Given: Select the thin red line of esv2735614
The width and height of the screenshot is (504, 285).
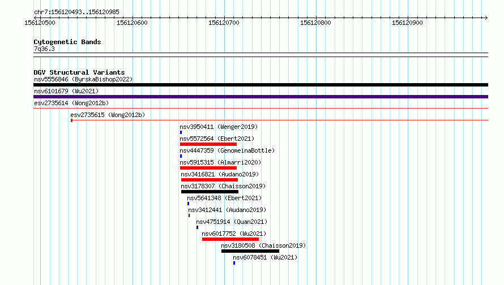Looking at the screenshot, I should pos(260,109).
